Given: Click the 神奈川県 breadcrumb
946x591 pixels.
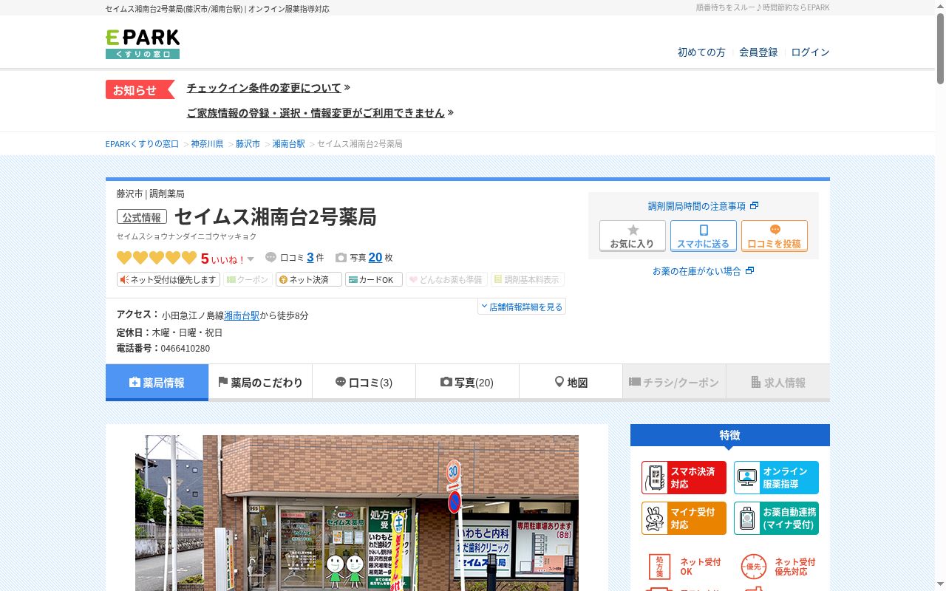Looking at the screenshot, I should (x=207, y=144).
